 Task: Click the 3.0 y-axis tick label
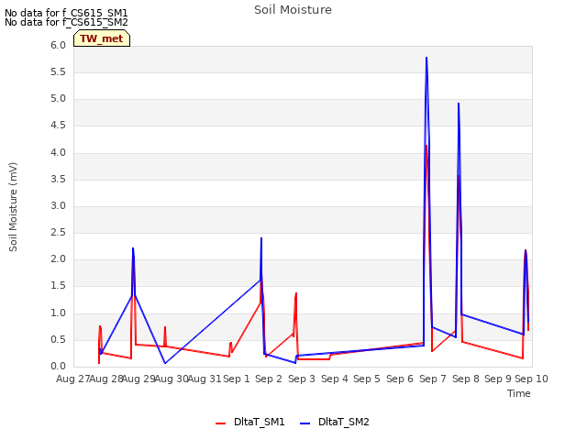pos(58,205)
